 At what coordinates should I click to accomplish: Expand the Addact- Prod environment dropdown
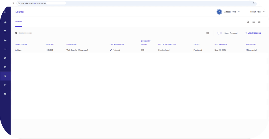pos(228,12)
